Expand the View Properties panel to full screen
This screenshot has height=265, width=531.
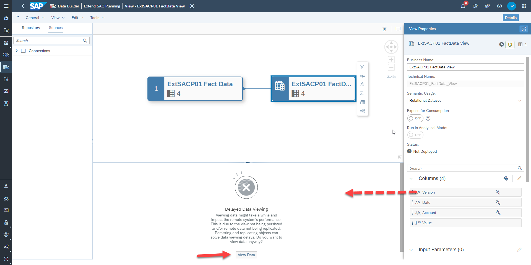[x=524, y=29]
